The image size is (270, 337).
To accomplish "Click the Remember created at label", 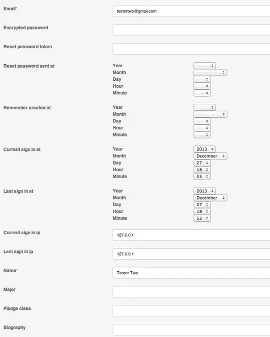I will pyautogui.click(x=27, y=108).
